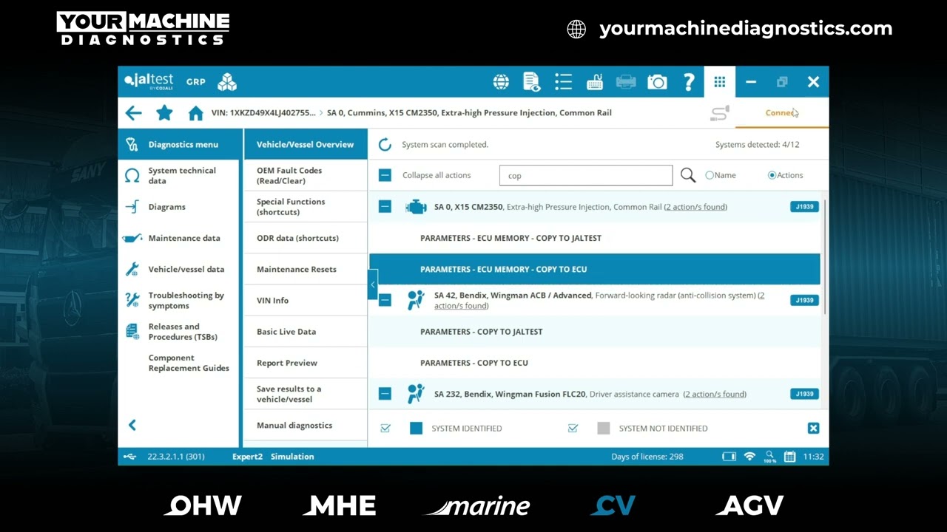947x532 pixels.
Task: Open Vehicle/vessel data
Action: [x=179, y=269]
